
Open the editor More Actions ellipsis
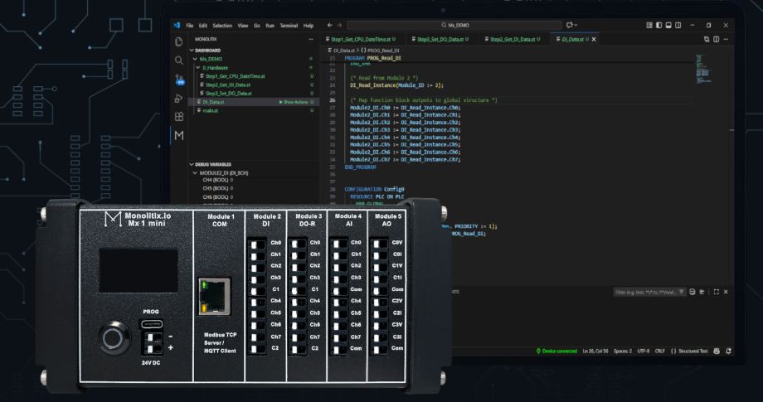(726, 40)
